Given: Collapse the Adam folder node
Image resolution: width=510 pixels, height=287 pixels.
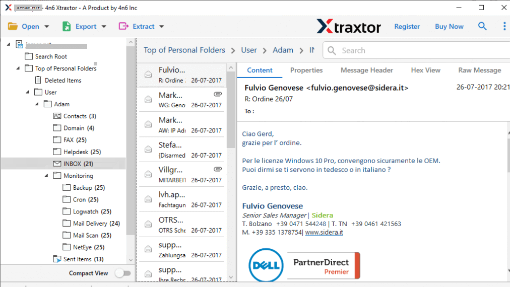Looking at the screenshot, I should [x=37, y=104].
